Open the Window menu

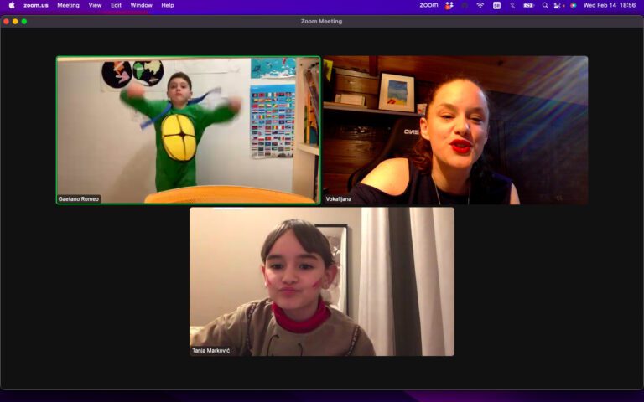141,5
